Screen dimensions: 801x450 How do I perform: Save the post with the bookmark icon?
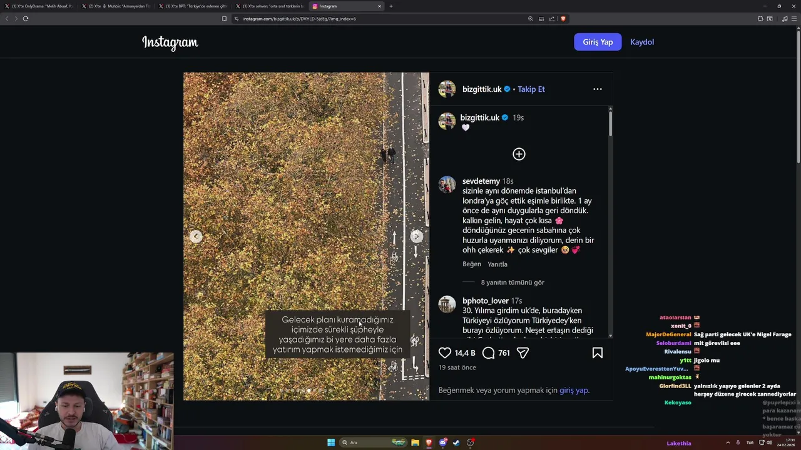pos(598,353)
